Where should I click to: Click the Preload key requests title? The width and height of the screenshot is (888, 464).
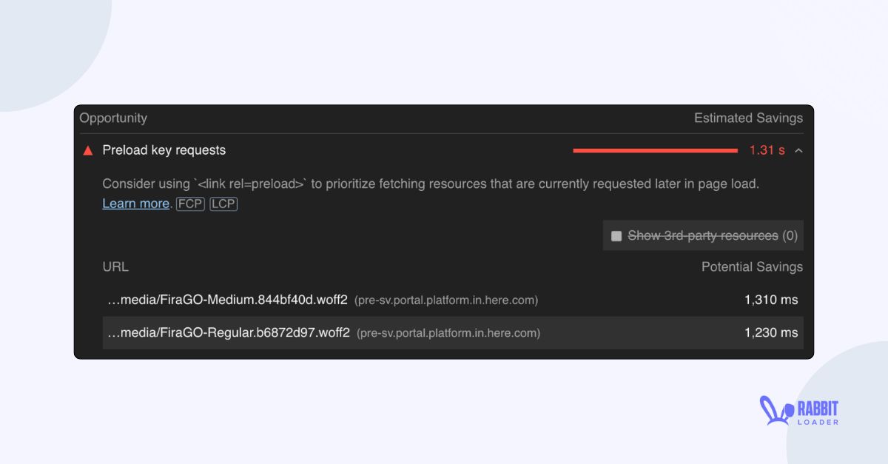pos(164,150)
